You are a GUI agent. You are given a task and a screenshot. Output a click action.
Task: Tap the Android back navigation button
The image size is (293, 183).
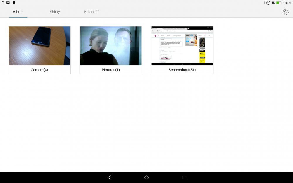pyautogui.click(x=110, y=177)
